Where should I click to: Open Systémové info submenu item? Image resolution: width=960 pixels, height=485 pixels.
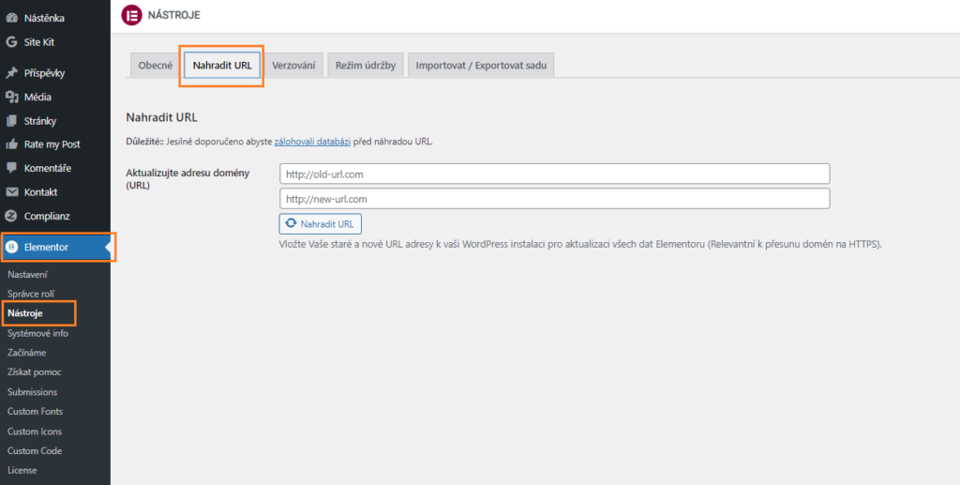pyautogui.click(x=37, y=333)
